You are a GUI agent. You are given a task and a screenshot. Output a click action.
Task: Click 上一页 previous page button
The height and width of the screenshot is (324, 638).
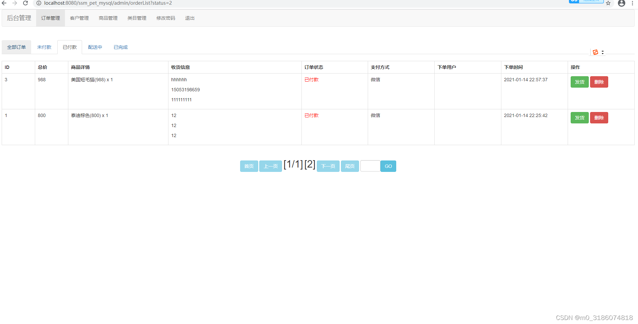click(271, 166)
